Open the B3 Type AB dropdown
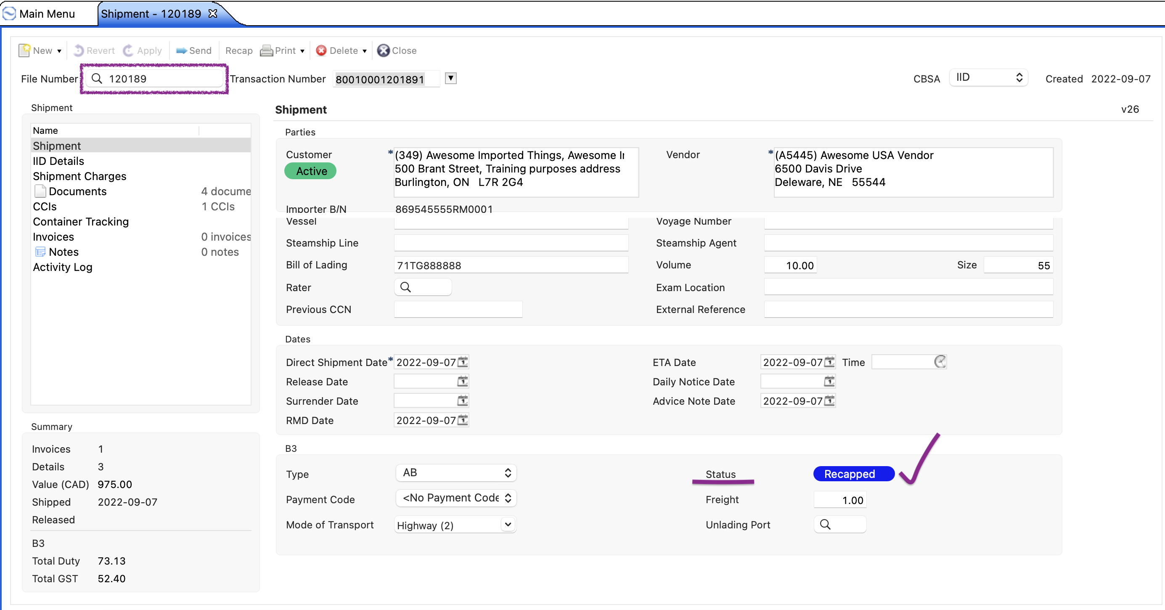Viewport: 1165px width, 610px height. (x=456, y=472)
